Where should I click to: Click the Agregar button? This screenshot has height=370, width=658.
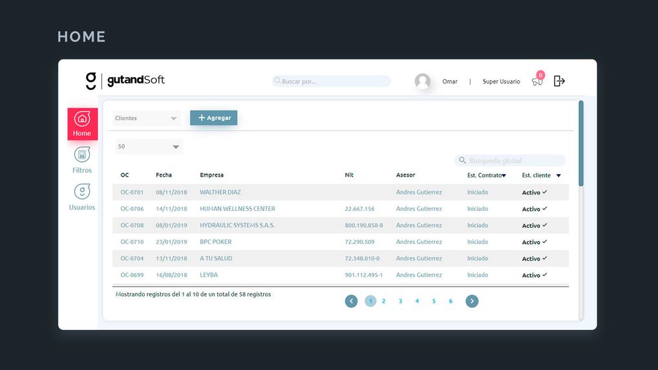click(x=213, y=118)
